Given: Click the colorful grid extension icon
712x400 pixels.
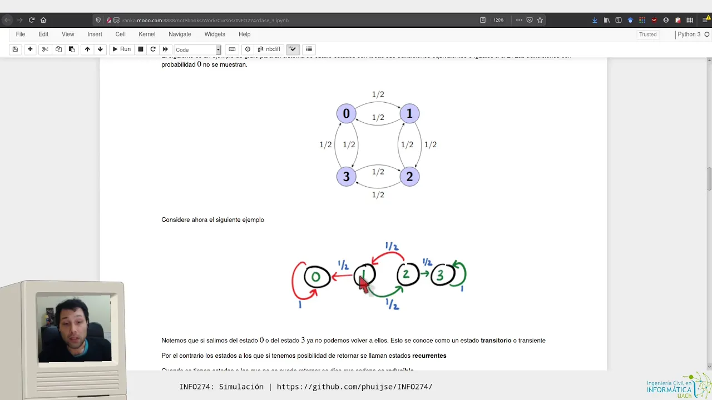Looking at the screenshot, I should (x=642, y=20).
